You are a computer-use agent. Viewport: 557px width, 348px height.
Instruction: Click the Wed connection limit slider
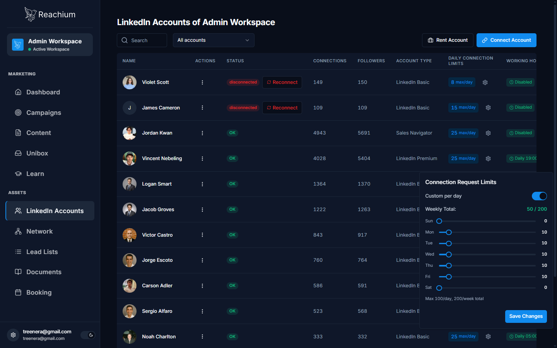click(x=487, y=254)
